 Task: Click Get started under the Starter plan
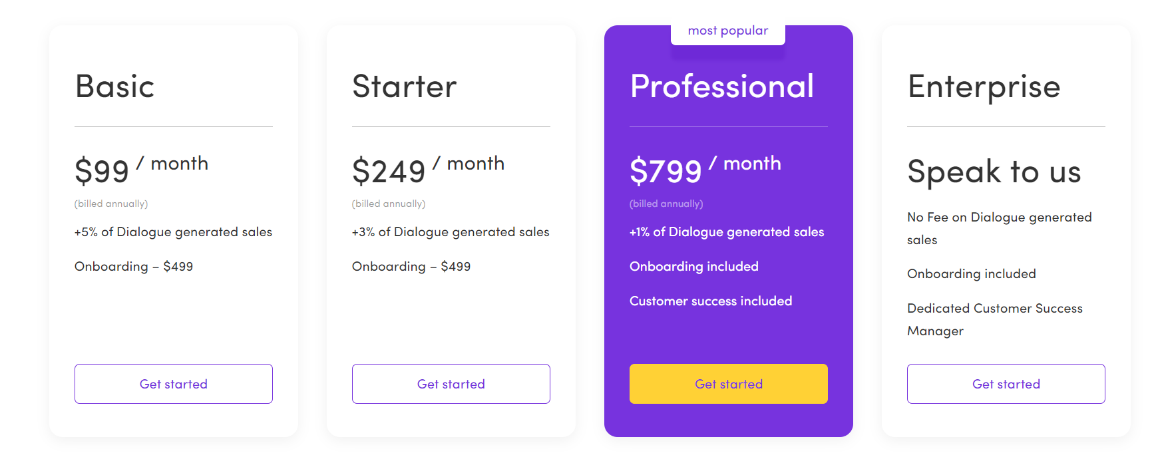[x=451, y=384]
